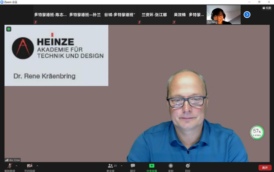The height and width of the screenshot is (172, 274).
Task: Select Rui Tang's video thumbnail
Action: pyautogui.click(x=223, y=15)
